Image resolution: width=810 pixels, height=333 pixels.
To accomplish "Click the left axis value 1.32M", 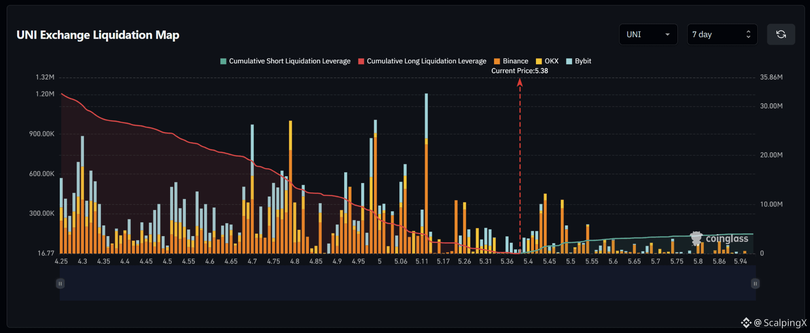I will 45,77.
